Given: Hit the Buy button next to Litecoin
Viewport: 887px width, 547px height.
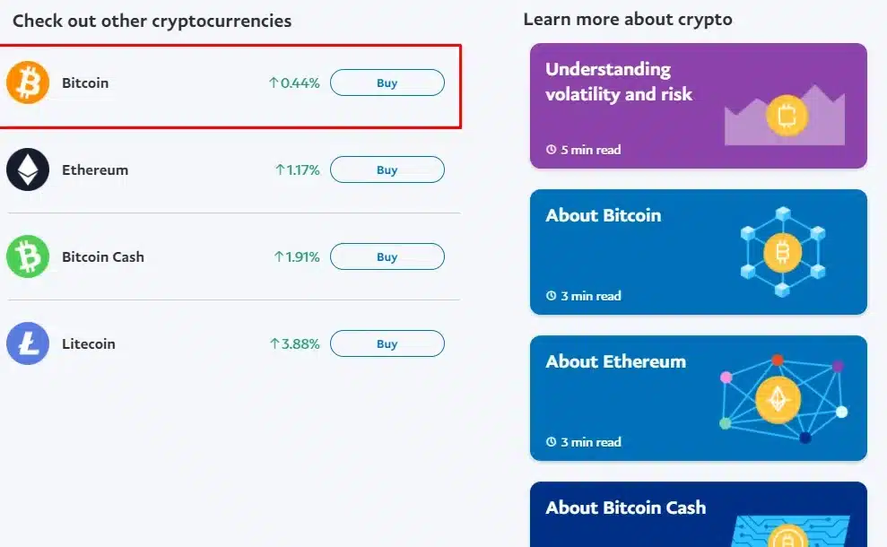Looking at the screenshot, I should (387, 343).
